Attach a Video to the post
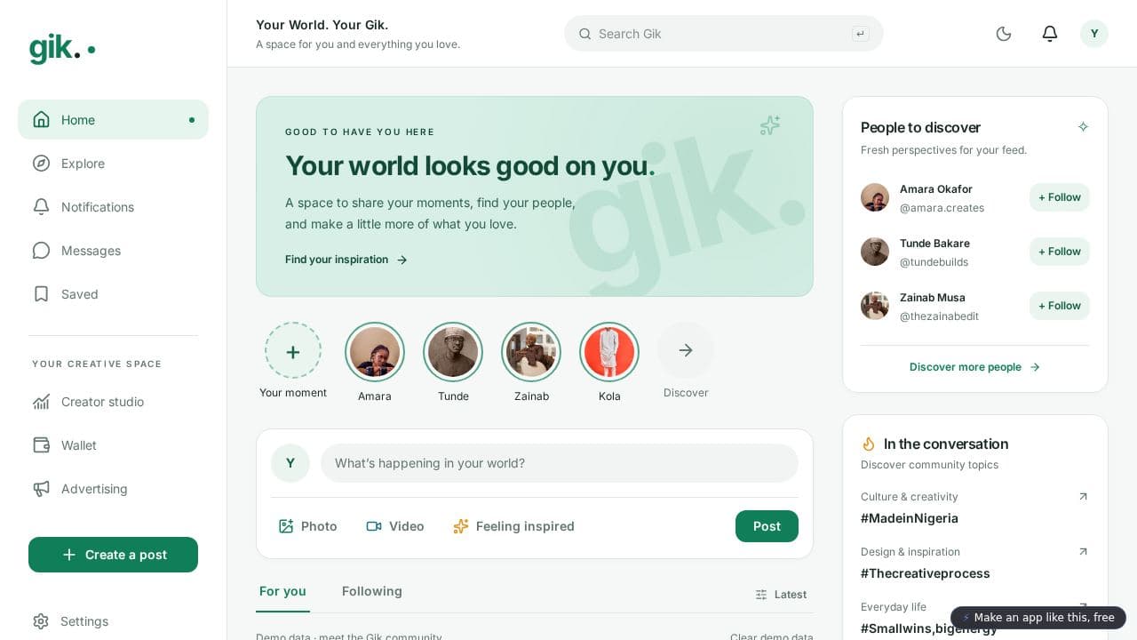The height and width of the screenshot is (640, 1137). tap(395, 526)
